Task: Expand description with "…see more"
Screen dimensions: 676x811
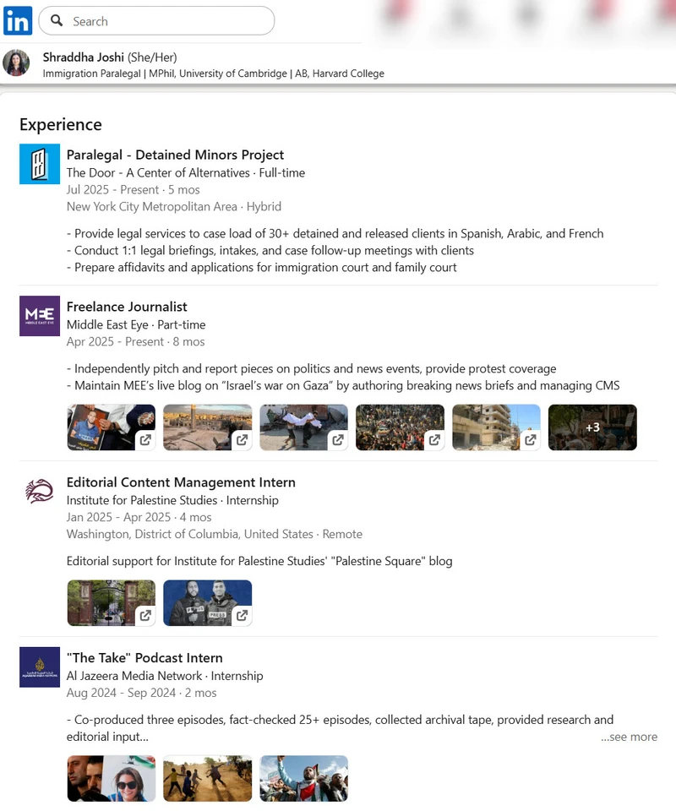Action: pyautogui.click(x=629, y=737)
